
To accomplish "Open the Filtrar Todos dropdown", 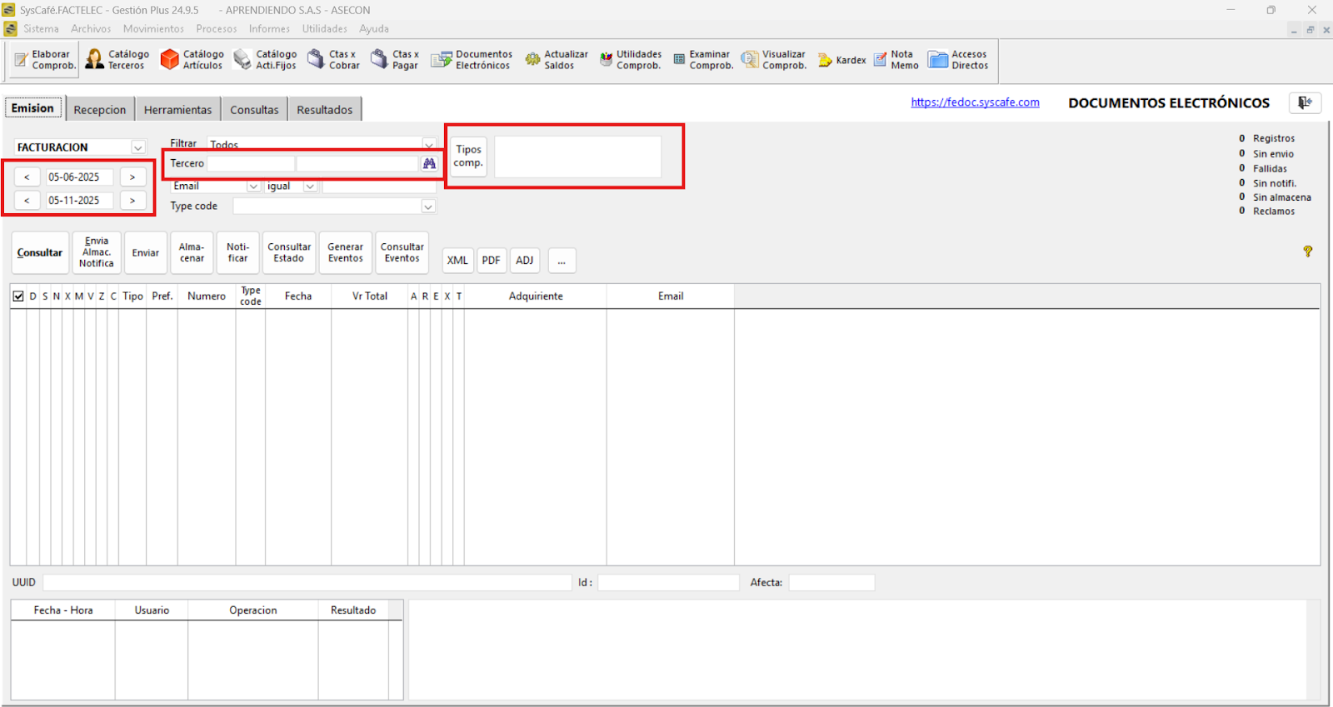I will (x=428, y=144).
